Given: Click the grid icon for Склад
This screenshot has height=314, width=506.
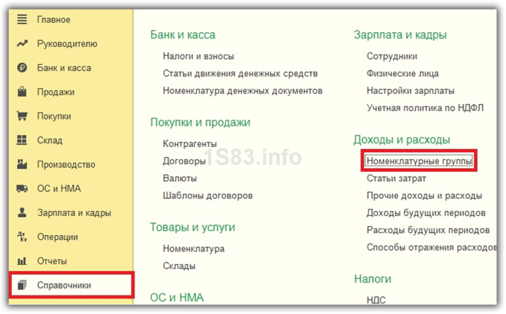Looking at the screenshot, I should [x=22, y=140].
